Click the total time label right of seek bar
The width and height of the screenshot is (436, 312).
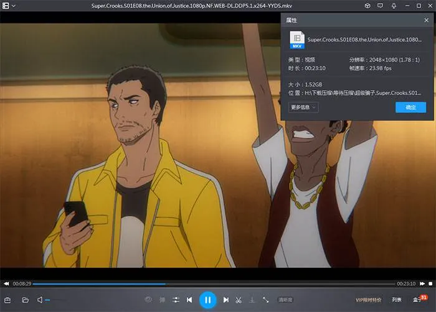point(406,283)
